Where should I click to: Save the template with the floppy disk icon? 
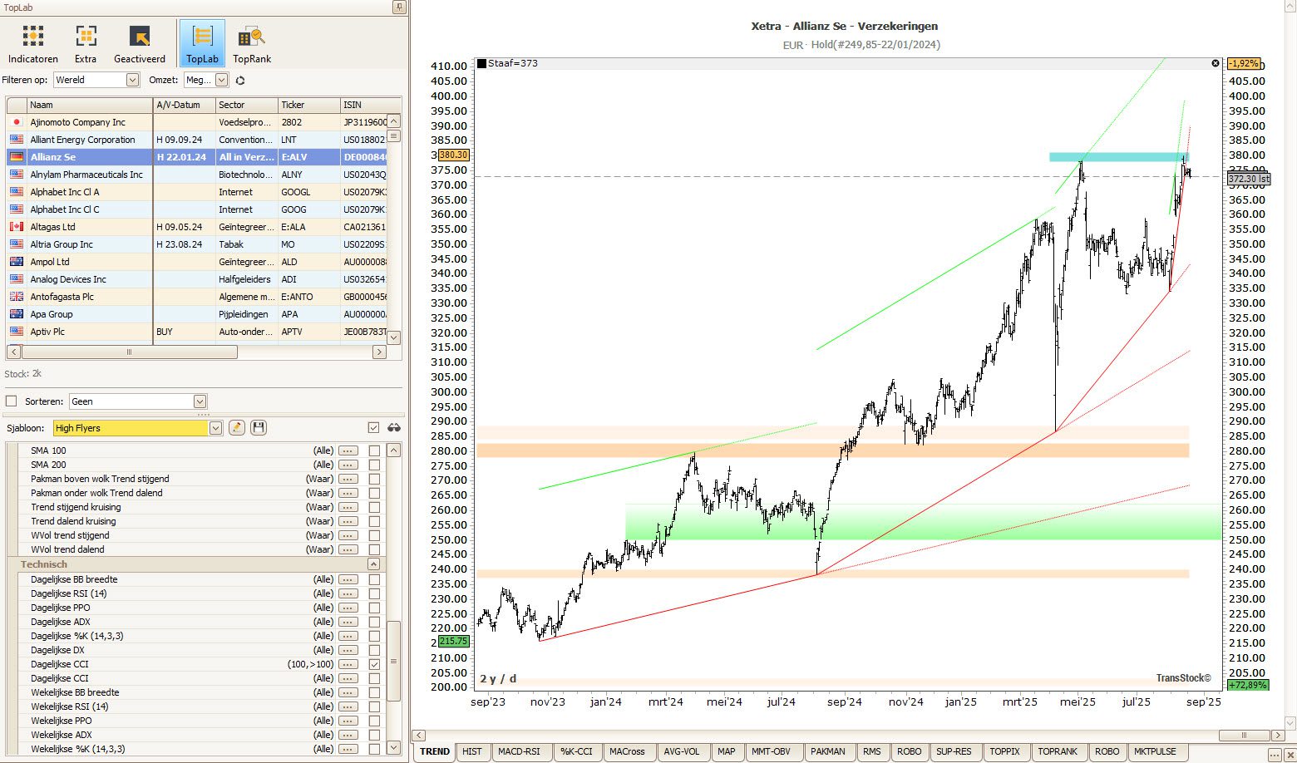click(x=259, y=428)
